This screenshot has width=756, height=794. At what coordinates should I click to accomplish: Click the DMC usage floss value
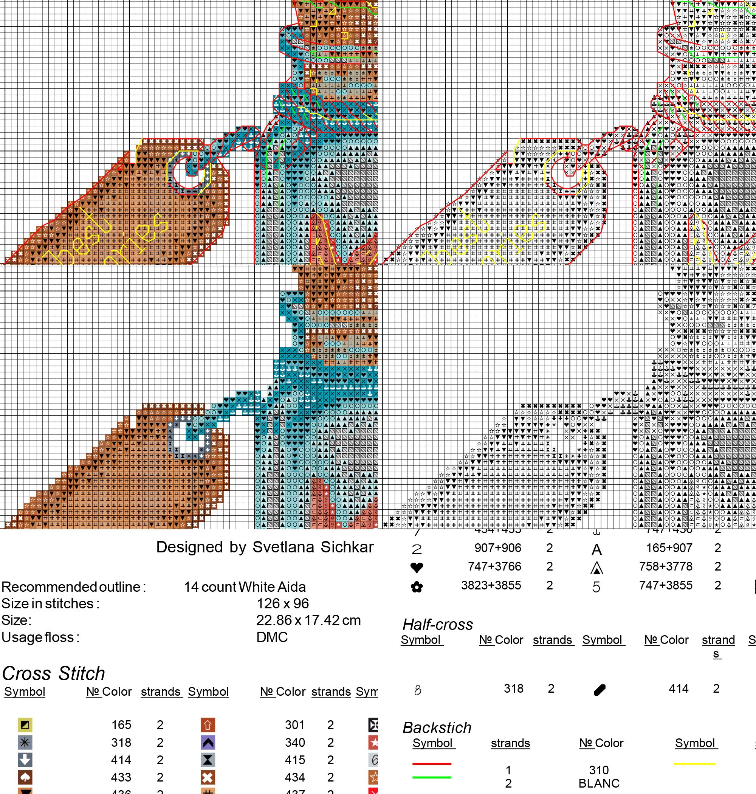[272, 637]
